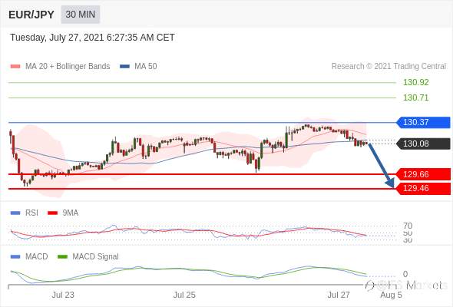This screenshot has height=307, width=453.
Task: Click the red 129.66 support price tag
Action: pyautogui.click(x=423, y=174)
